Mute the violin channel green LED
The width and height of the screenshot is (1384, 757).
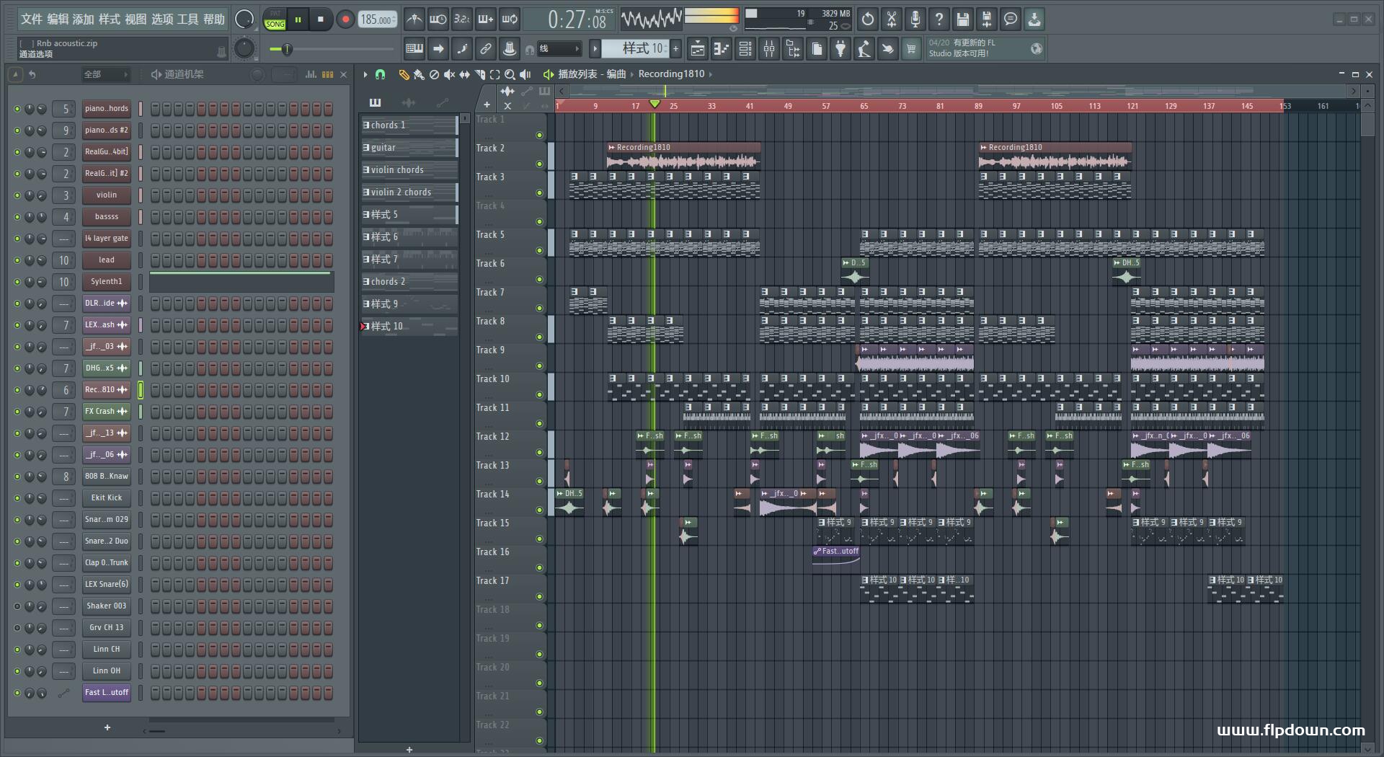17,195
